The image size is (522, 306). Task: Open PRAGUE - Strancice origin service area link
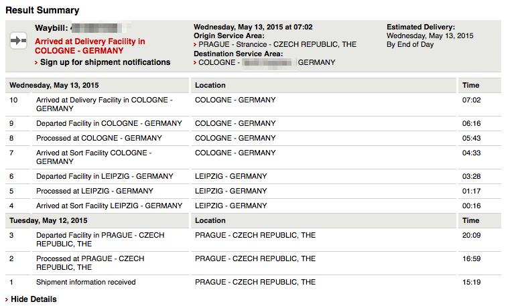coord(277,44)
